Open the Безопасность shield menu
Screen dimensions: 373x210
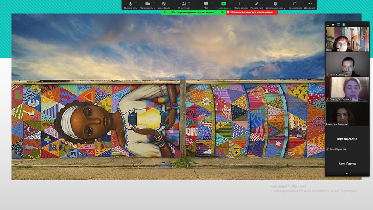(x=164, y=5)
